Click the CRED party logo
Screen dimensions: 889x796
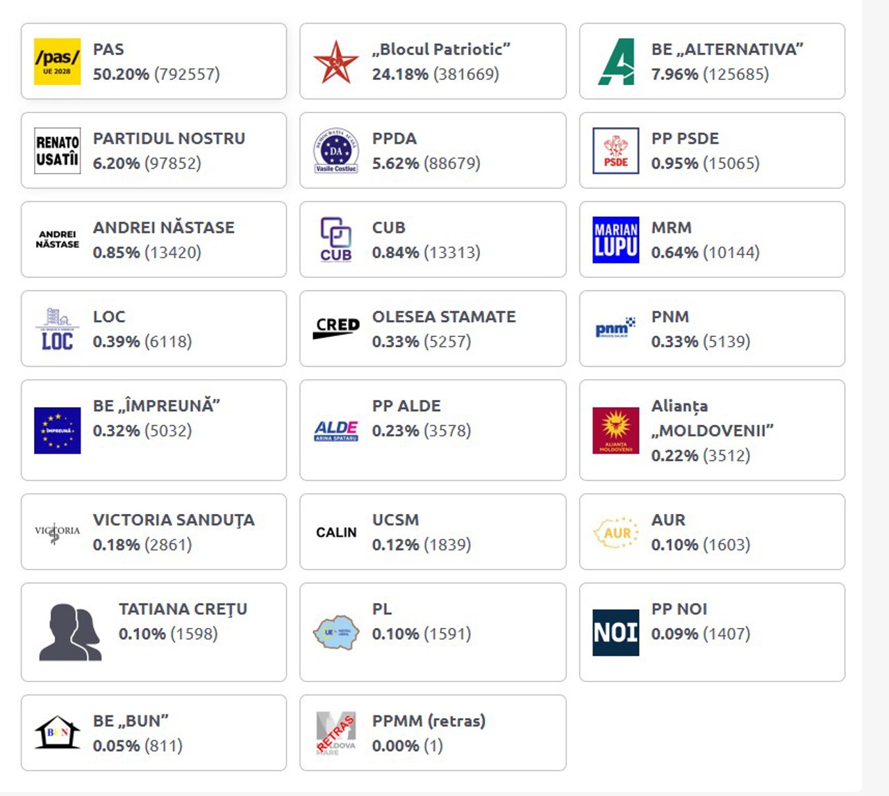tap(336, 327)
